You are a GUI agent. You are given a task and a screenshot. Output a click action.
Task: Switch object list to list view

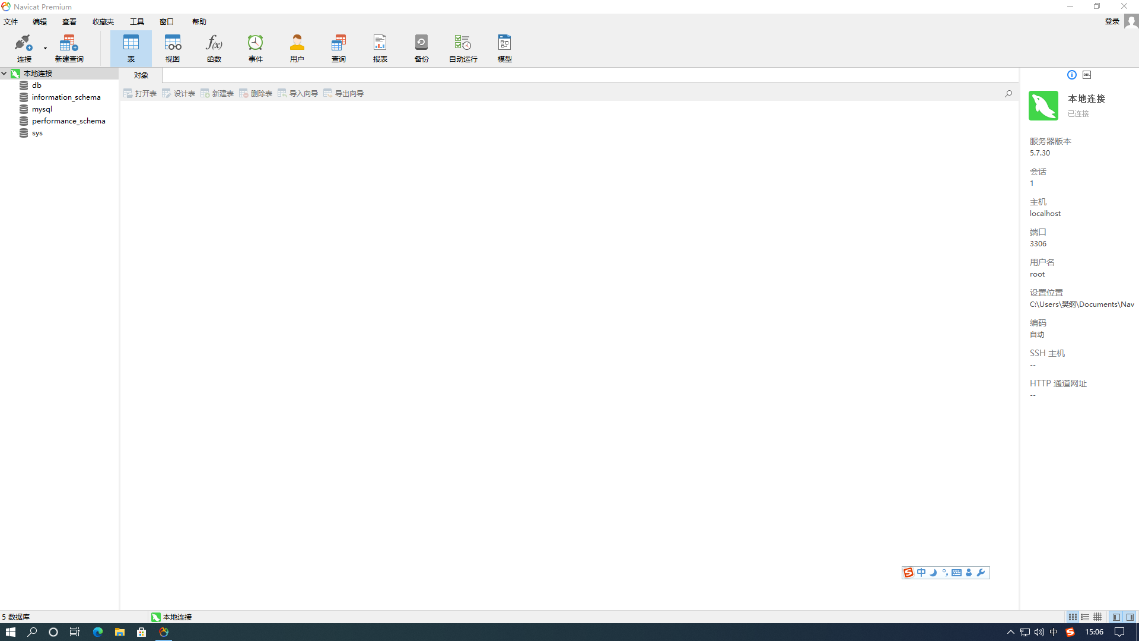(1085, 617)
